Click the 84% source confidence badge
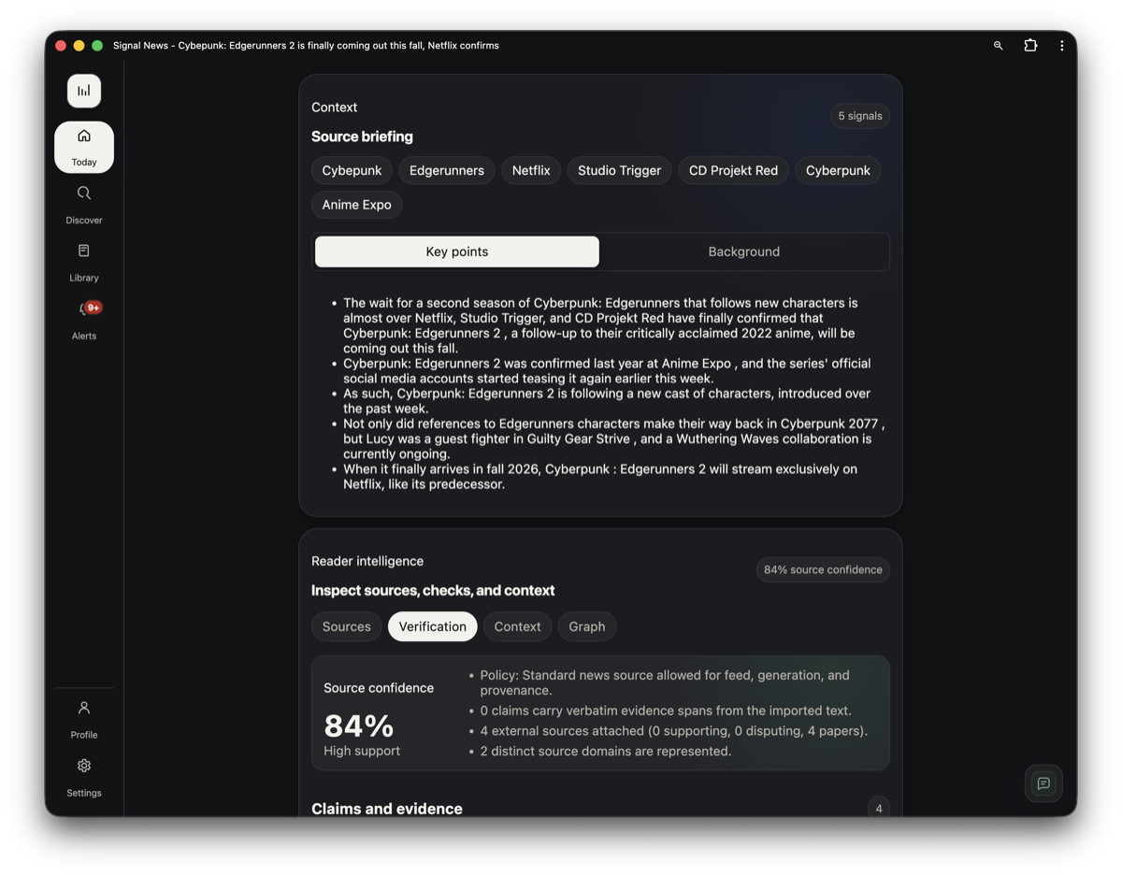This screenshot has height=876, width=1122. [823, 569]
